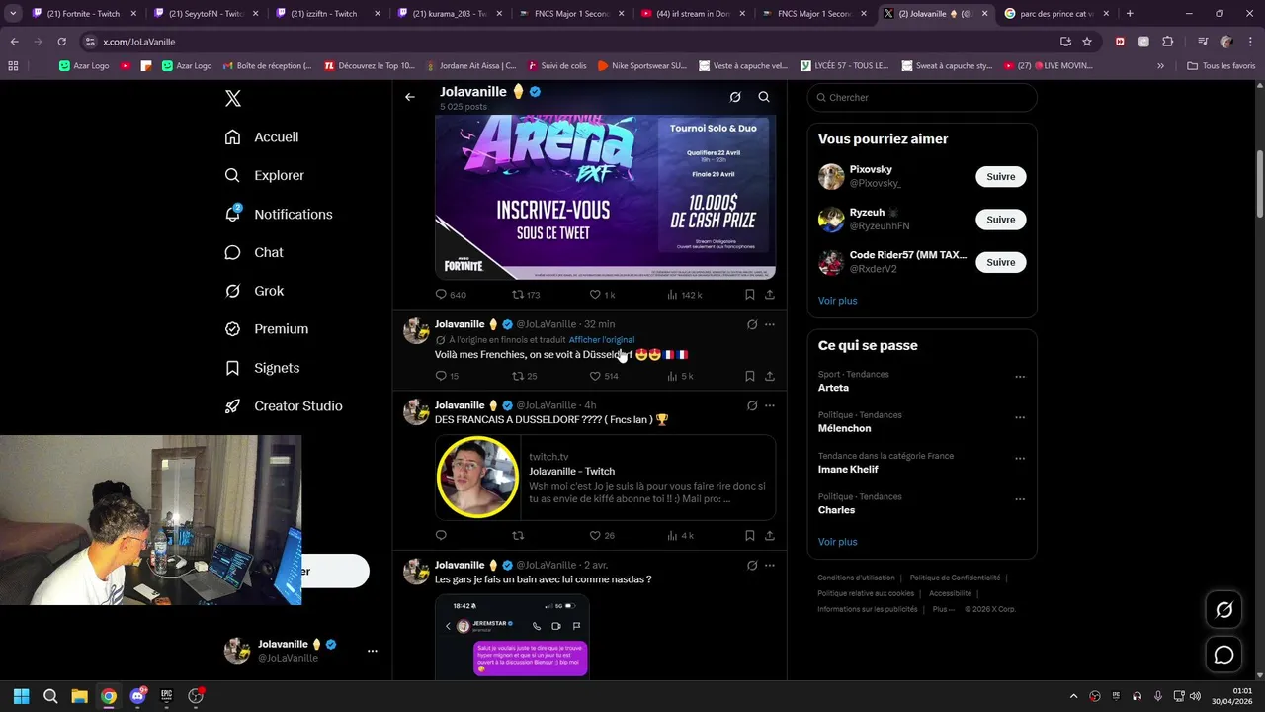Bookmark the DUSSELDORF tweet
The width and height of the screenshot is (1265, 712).
(x=749, y=535)
